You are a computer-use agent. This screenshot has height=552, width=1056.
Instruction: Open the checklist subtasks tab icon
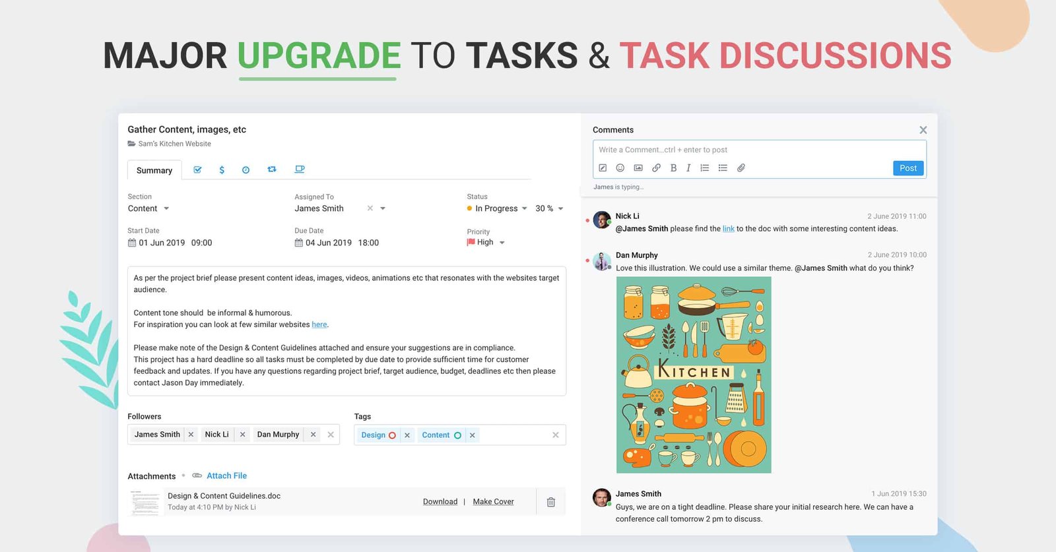click(x=197, y=170)
